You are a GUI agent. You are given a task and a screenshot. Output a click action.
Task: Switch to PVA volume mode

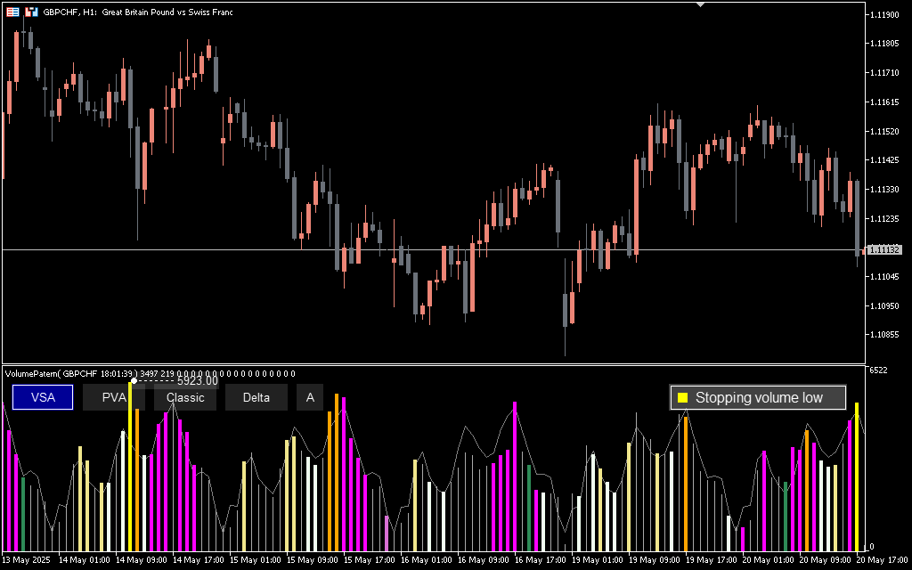(x=114, y=397)
